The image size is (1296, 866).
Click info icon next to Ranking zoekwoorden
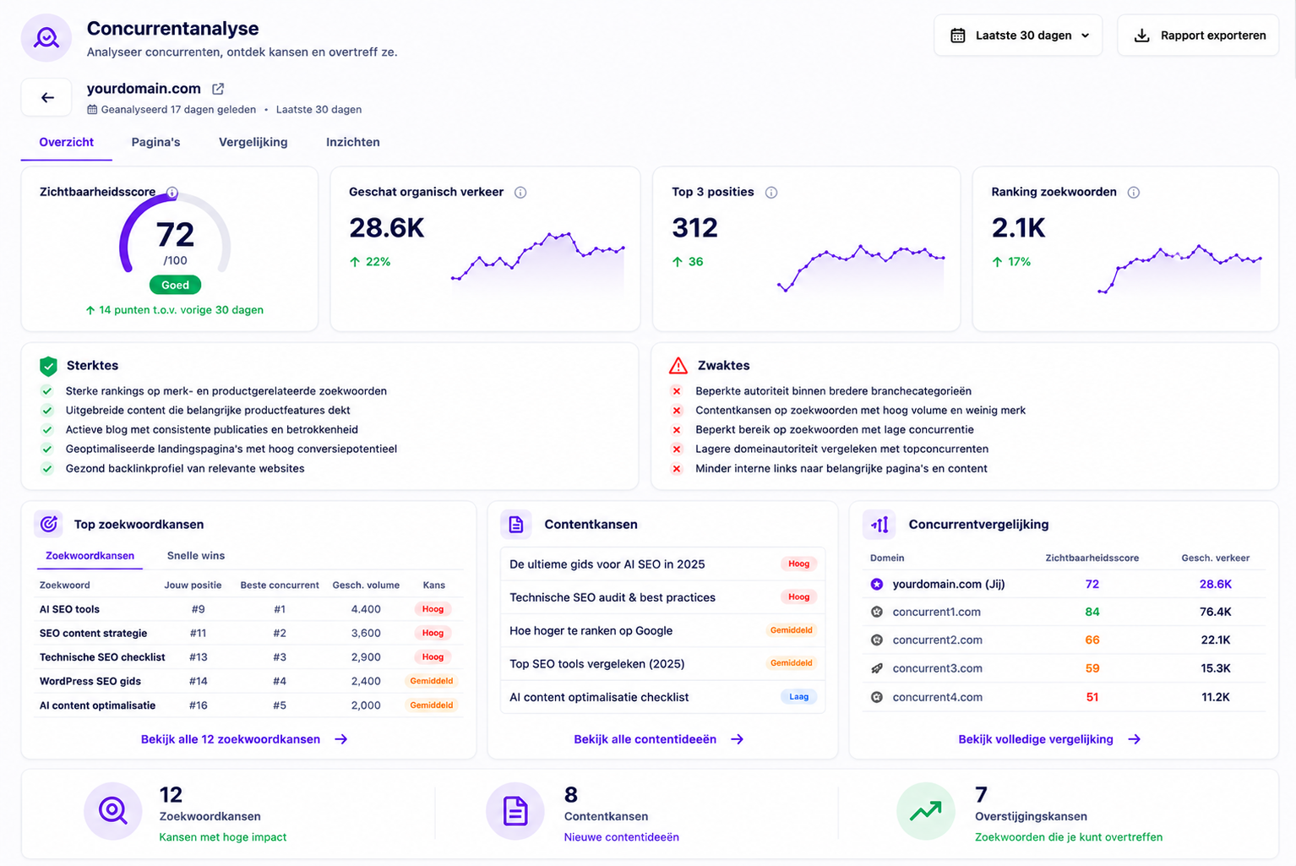pos(1134,193)
